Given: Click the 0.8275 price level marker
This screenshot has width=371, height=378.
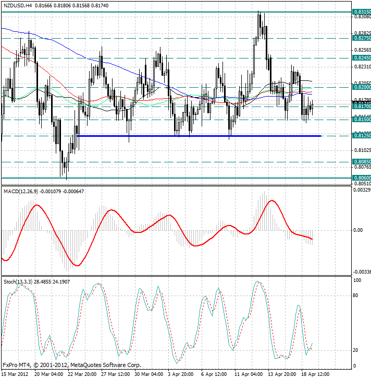Looking at the screenshot, I should [x=362, y=38].
